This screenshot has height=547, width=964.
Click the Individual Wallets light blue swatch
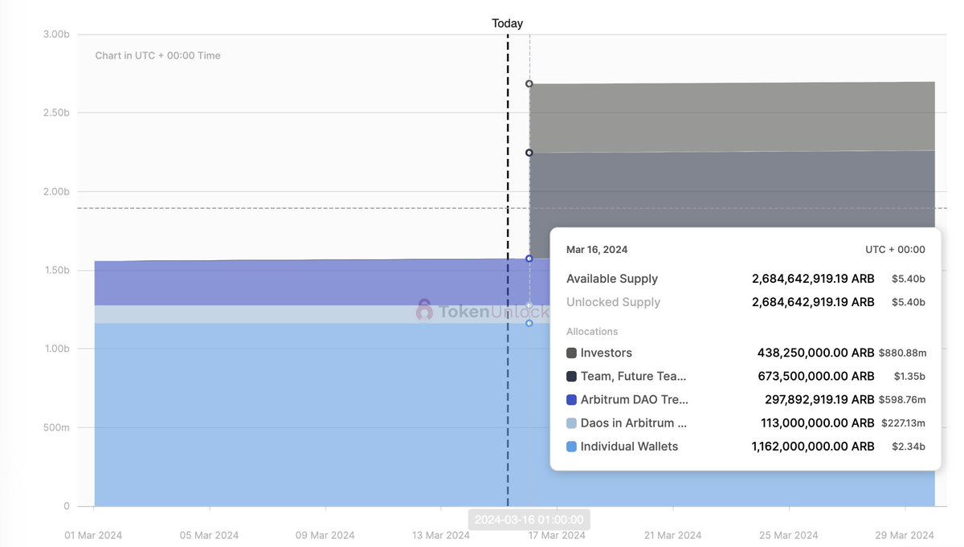(x=571, y=446)
